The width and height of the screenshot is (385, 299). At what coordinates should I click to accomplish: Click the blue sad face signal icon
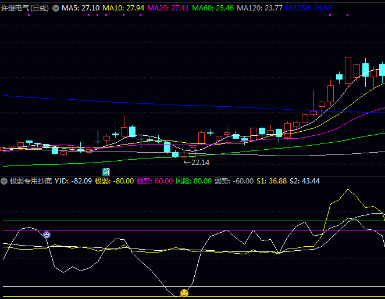coord(47,235)
